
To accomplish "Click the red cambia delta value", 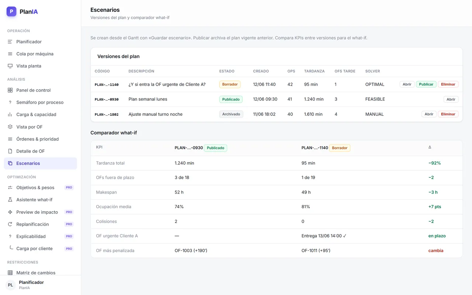I will coord(436,251).
